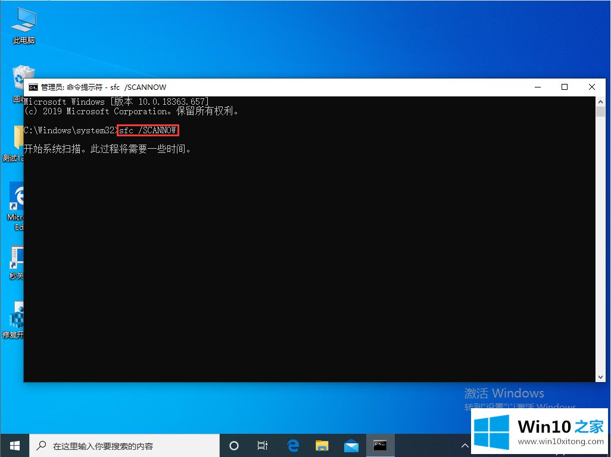Select Command Prompt taskbar button
The width and height of the screenshot is (611, 457).
tap(380, 445)
